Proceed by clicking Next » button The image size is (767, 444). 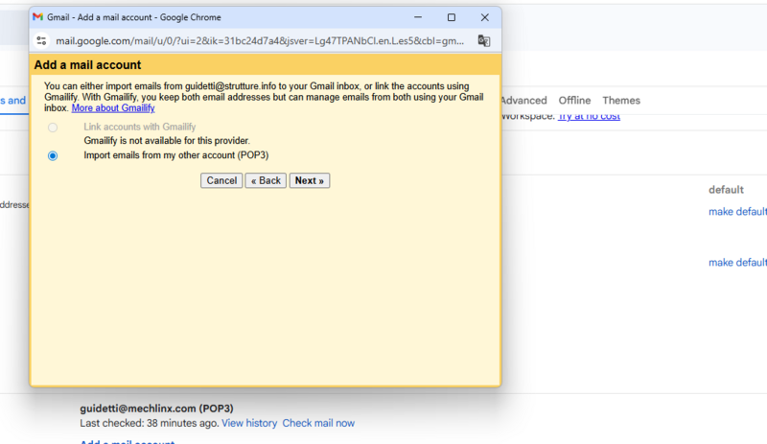point(309,180)
